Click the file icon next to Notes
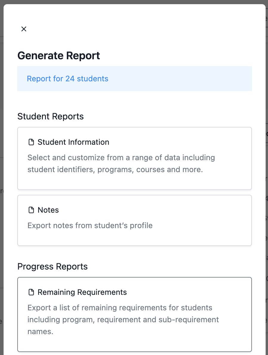This screenshot has height=355, width=268. pos(31,210)
